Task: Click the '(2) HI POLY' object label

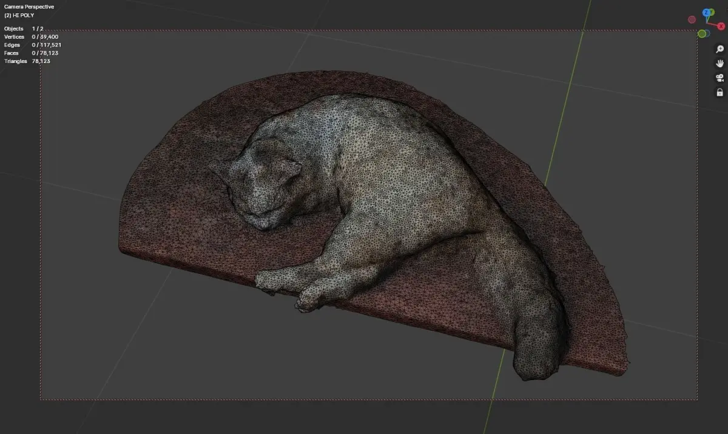Action: click(x=19, y=15)
